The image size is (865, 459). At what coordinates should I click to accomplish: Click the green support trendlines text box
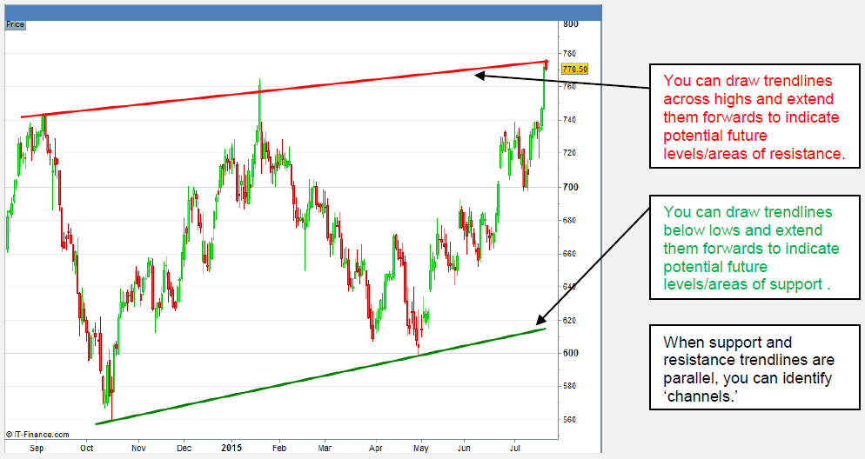click(754, 248)
